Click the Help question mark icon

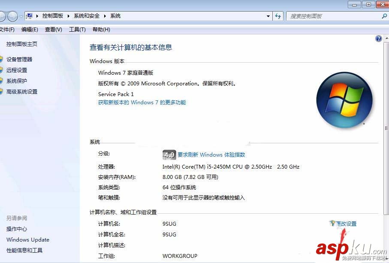coord(378,38)
